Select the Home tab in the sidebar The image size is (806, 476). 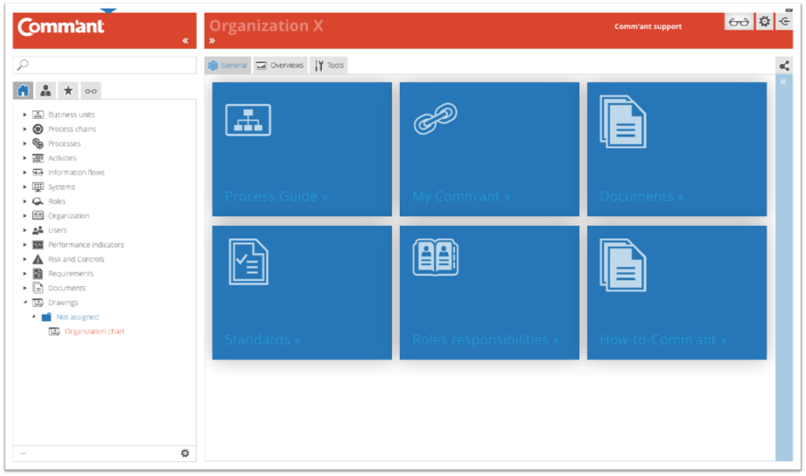[x=23, y=90]
